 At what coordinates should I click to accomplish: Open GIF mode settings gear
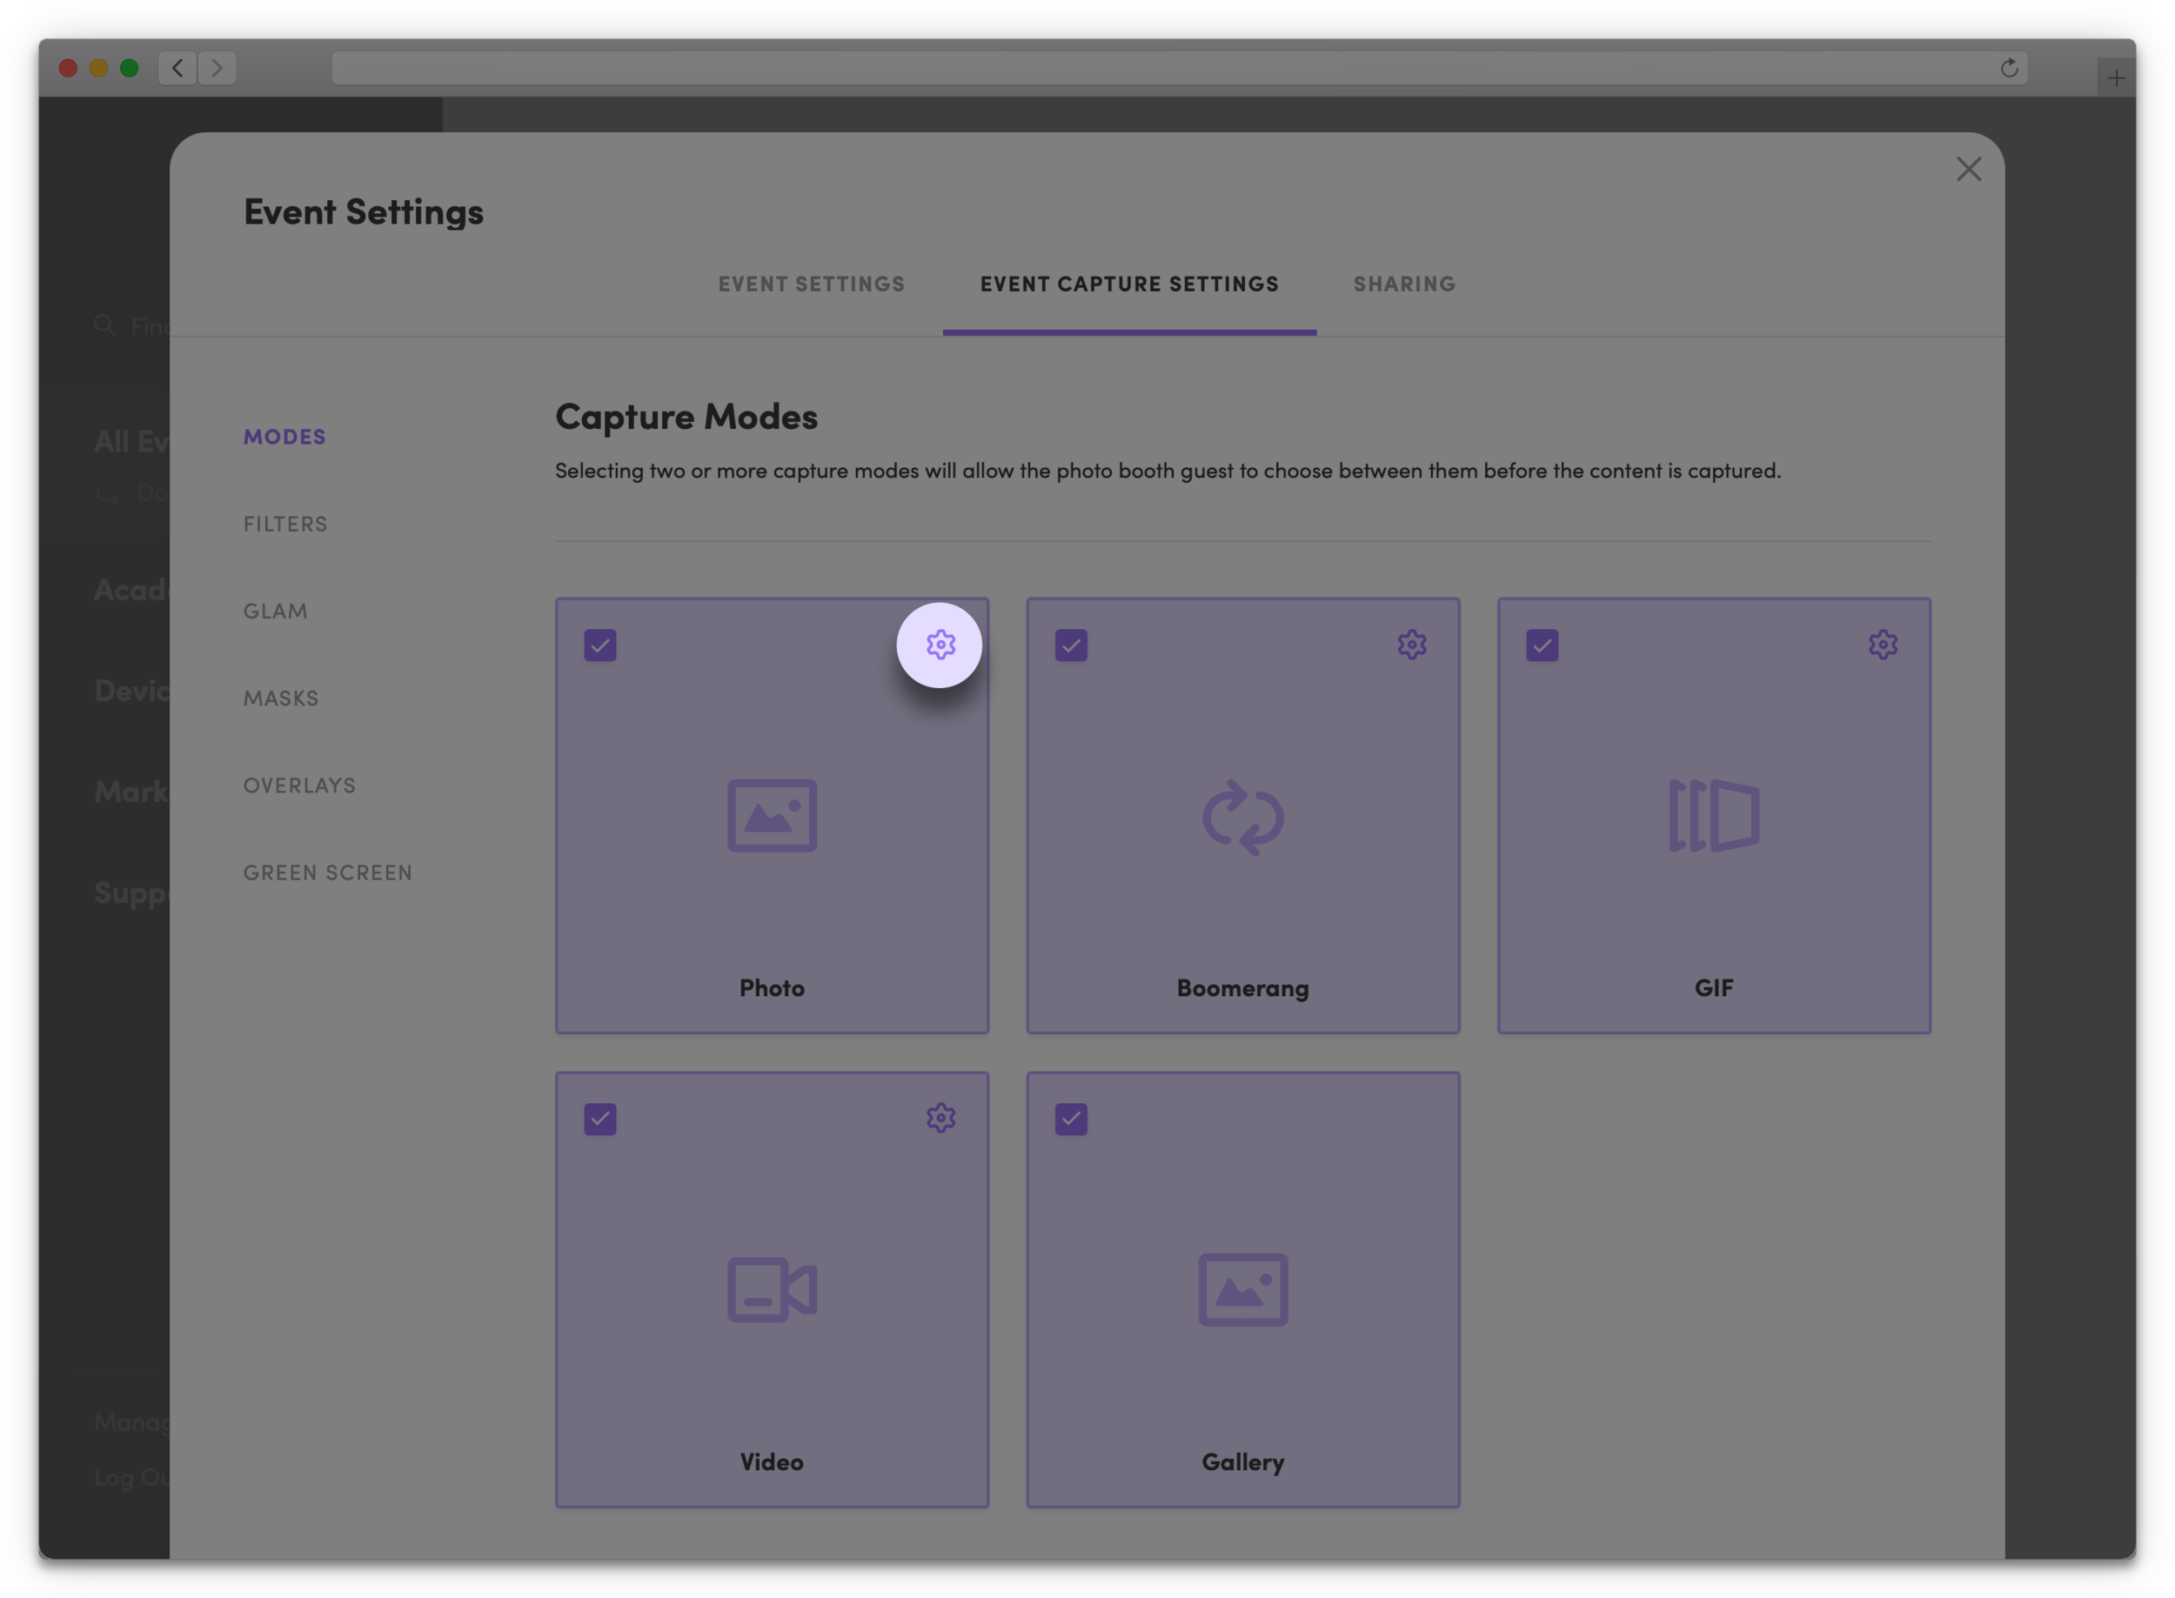pos(1883,645)
